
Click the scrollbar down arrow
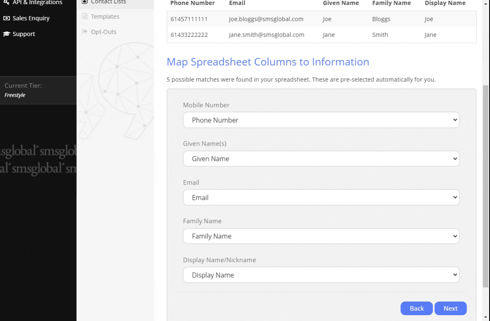tap(486, 317)
